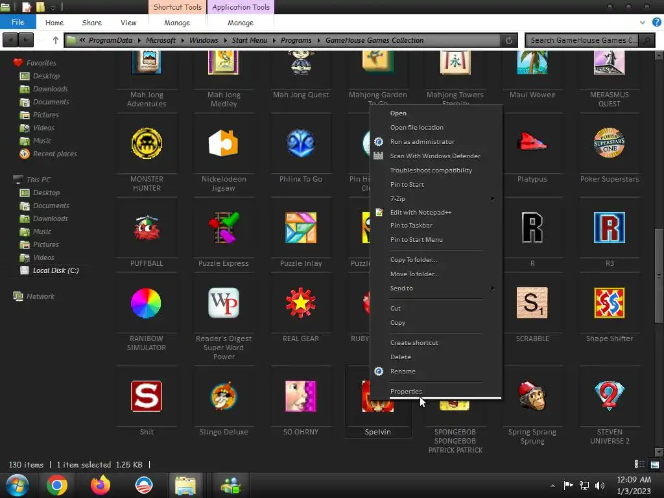Click the Puzzle Express icon
This screenshot has width=664, height=498.
[x=224, y=228]
